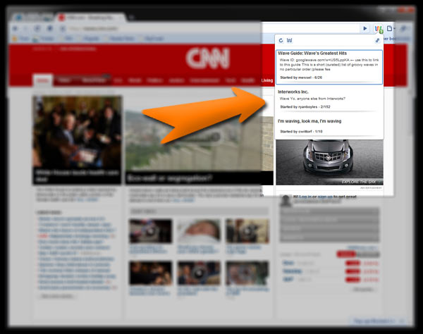Screen dimensions: 423x334
Task: Click the user avatar icon beside Log in
Action: pos(286,201)
